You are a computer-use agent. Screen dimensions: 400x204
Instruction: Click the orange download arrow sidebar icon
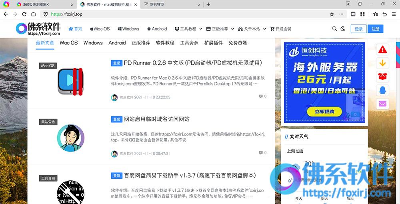pyautogui.click(x=382, y=63)
